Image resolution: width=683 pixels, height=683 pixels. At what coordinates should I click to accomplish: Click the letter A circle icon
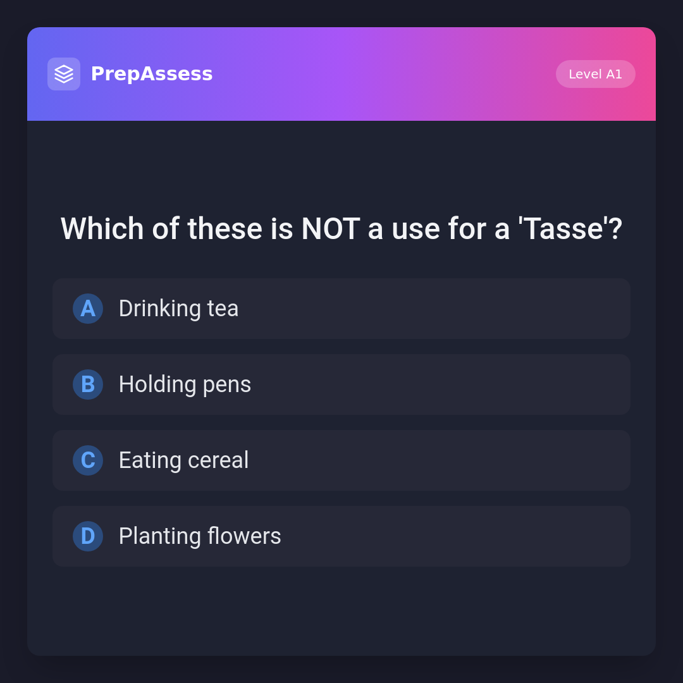88,309
